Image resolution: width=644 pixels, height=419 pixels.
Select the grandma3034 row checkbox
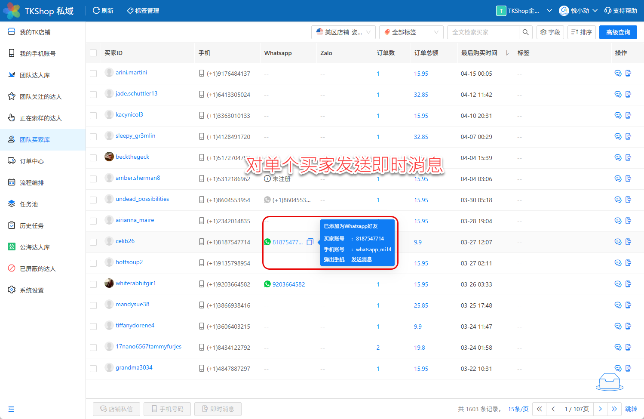(93, 369)
